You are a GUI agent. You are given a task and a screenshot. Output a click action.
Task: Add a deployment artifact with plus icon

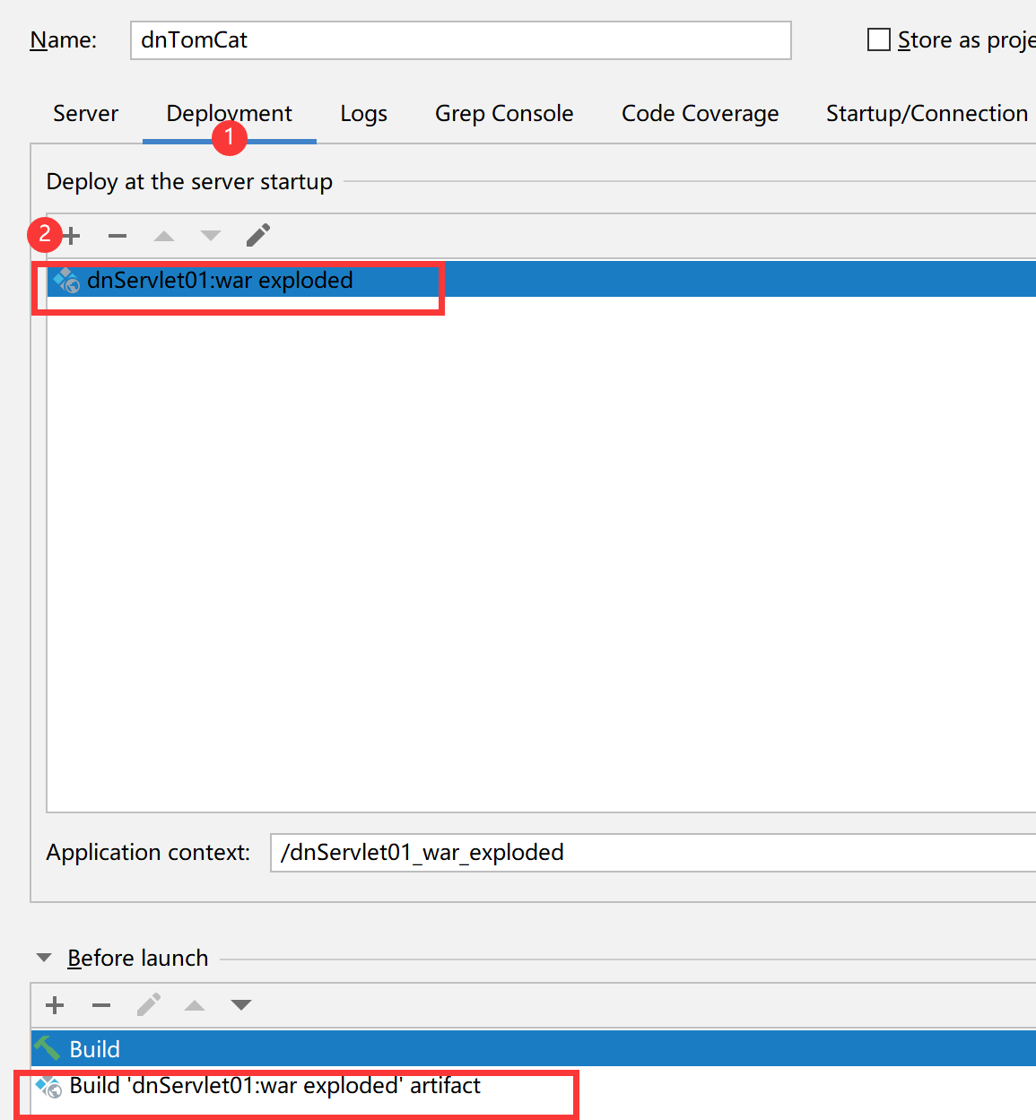[71, 236]
